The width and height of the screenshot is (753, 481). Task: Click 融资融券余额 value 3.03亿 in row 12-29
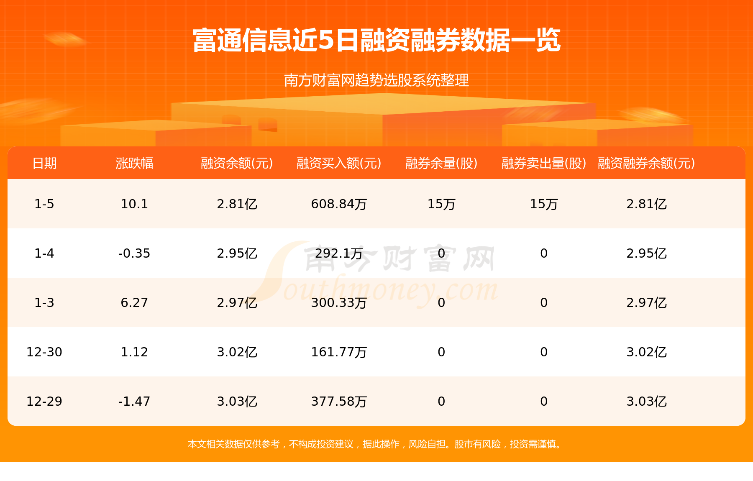pos(646,402)
